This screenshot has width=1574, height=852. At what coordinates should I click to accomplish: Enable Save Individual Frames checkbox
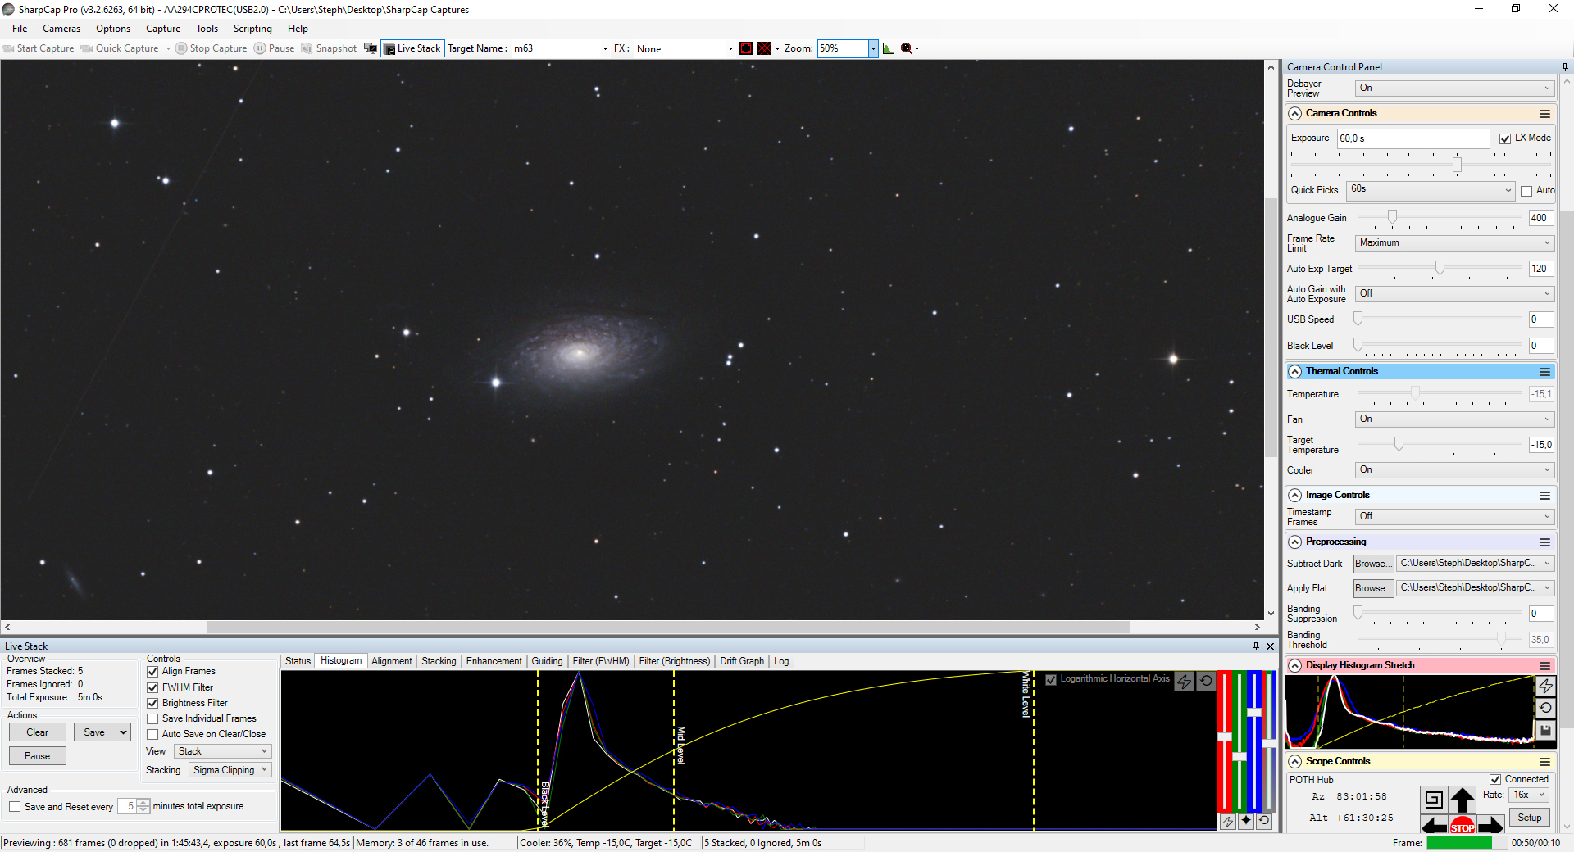click(x=152, y=718)
